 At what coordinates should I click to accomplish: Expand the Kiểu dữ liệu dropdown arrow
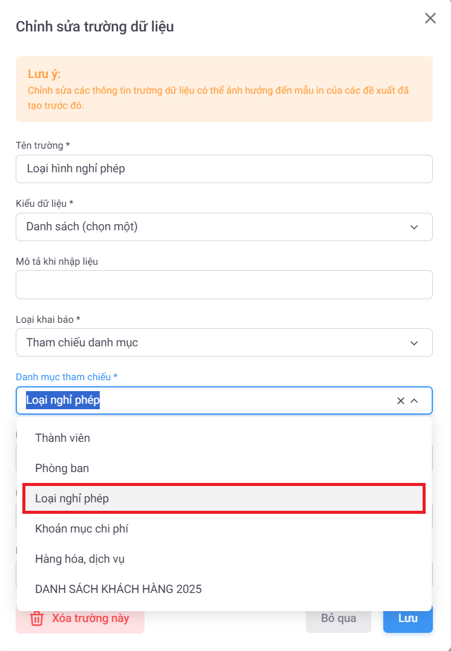[x=414, y=227]
